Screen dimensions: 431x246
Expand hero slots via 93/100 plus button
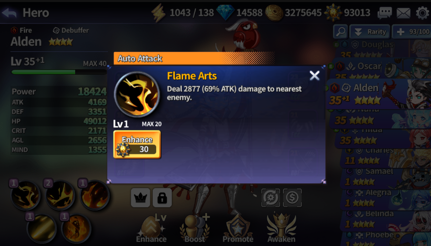coord(412,32)
